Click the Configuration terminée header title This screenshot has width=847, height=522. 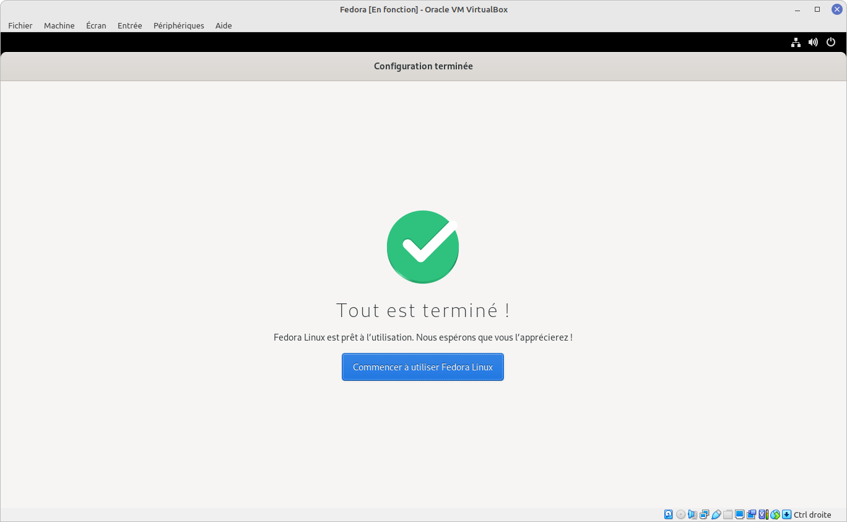(423, 66)
